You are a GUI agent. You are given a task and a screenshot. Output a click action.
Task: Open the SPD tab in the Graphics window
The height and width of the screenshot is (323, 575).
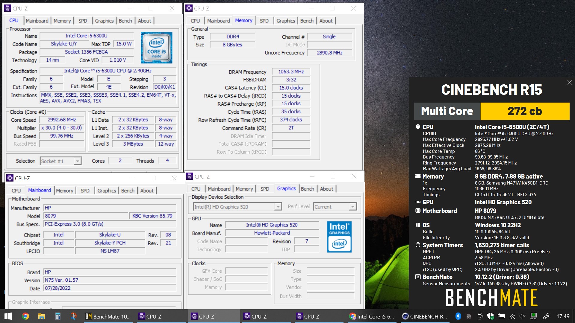[x=265, y=189]
